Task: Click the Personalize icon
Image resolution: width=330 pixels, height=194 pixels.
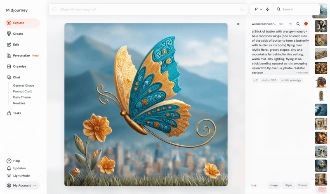Action: click(x=9, y=56)
